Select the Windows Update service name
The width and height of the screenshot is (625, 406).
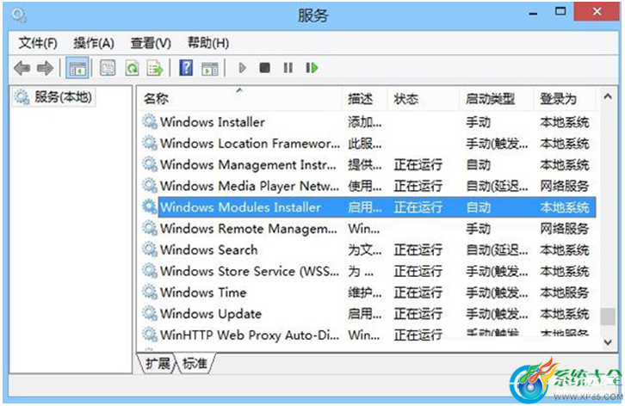(x=211, y=314)
